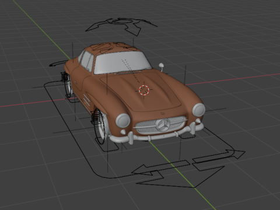
Task: Select the rear wheel spring control widget
Action: 64,78
